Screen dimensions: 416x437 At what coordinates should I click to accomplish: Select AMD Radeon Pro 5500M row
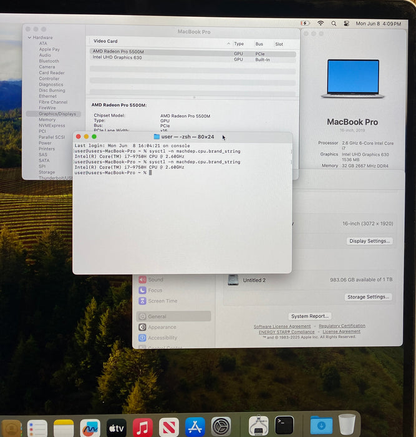193,52
